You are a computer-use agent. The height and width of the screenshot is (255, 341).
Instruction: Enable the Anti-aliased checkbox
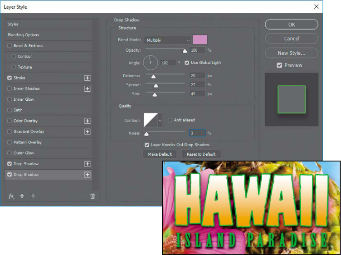(170, 120)
